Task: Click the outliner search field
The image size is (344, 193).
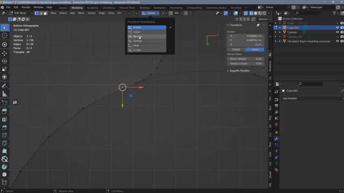Action: pyautogui.click(x=307, y=13)
